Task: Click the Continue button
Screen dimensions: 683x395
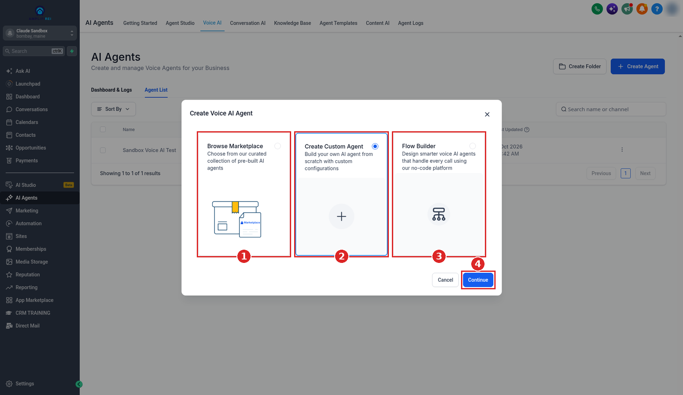Action: (478, 280)
